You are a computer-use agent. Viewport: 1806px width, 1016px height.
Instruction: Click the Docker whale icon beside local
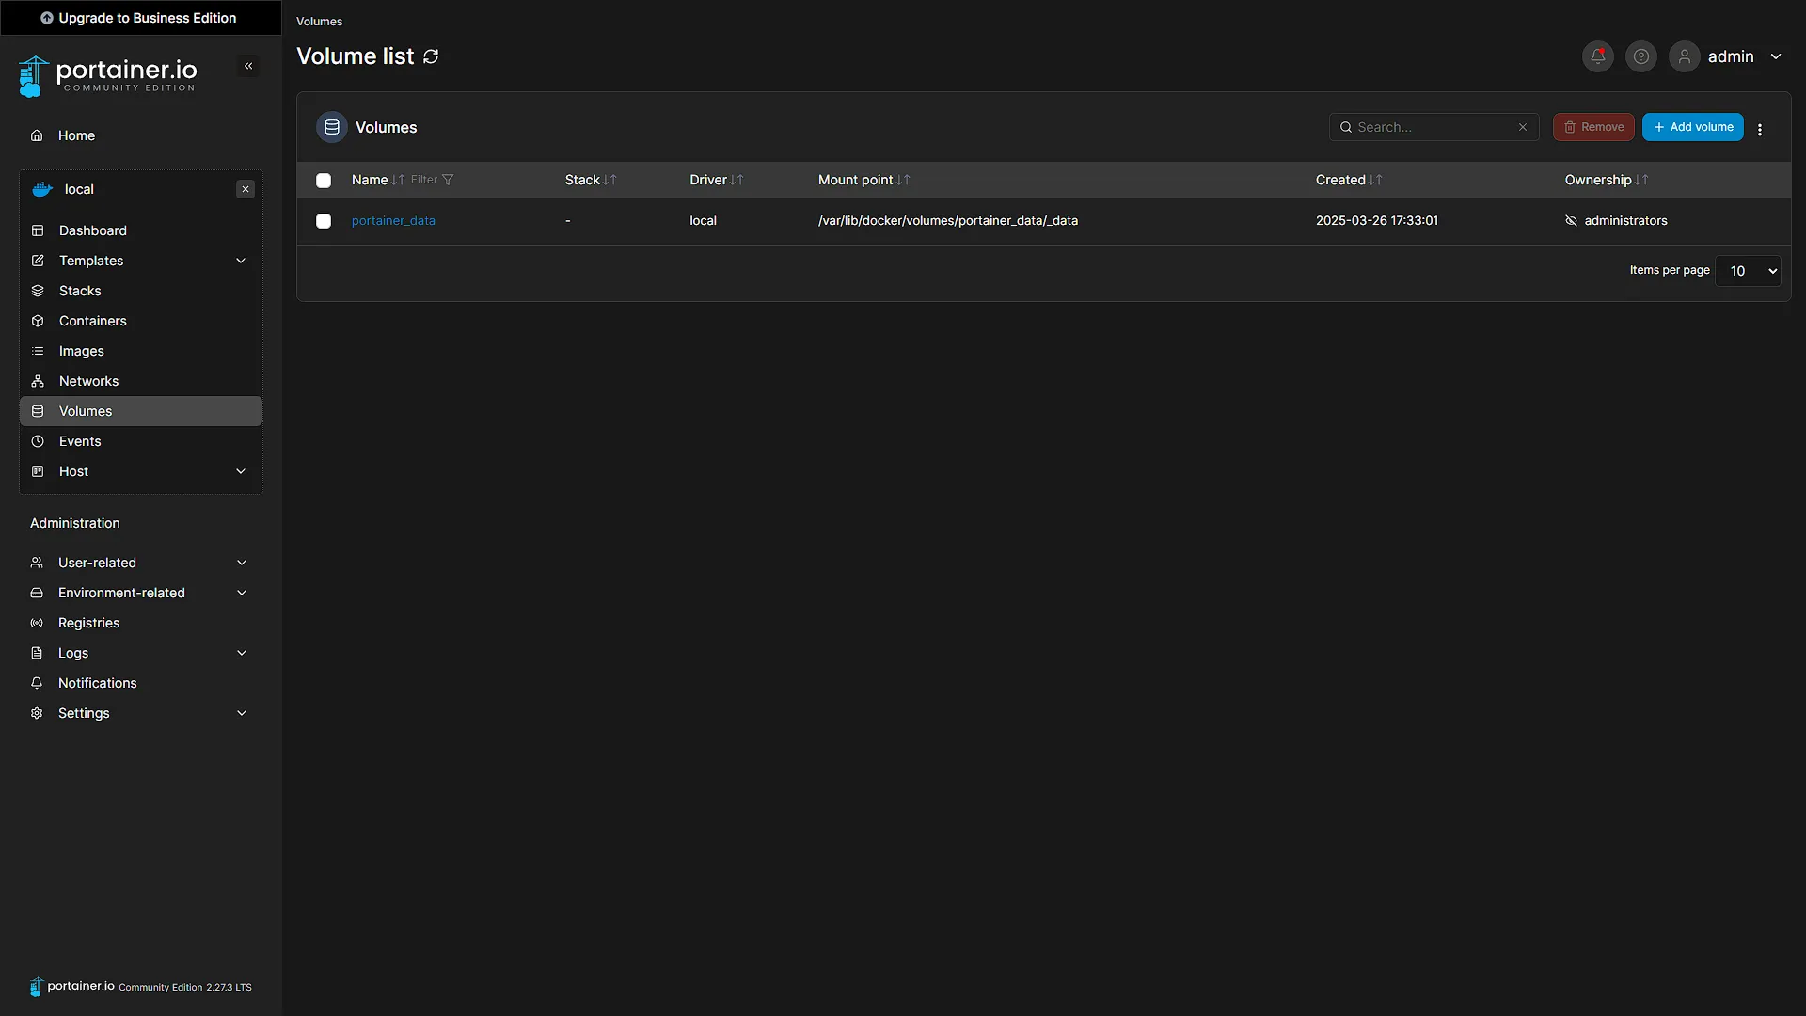pos(42,189)
